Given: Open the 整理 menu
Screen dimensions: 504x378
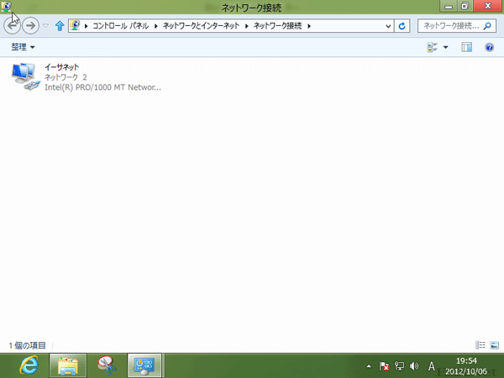Looking at the screenshot, I should coord(23,47).
